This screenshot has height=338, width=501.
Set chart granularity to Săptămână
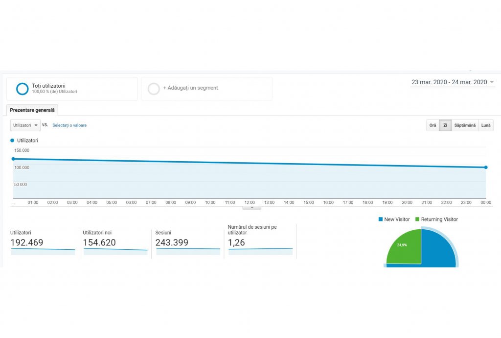(x=465, y=125)
